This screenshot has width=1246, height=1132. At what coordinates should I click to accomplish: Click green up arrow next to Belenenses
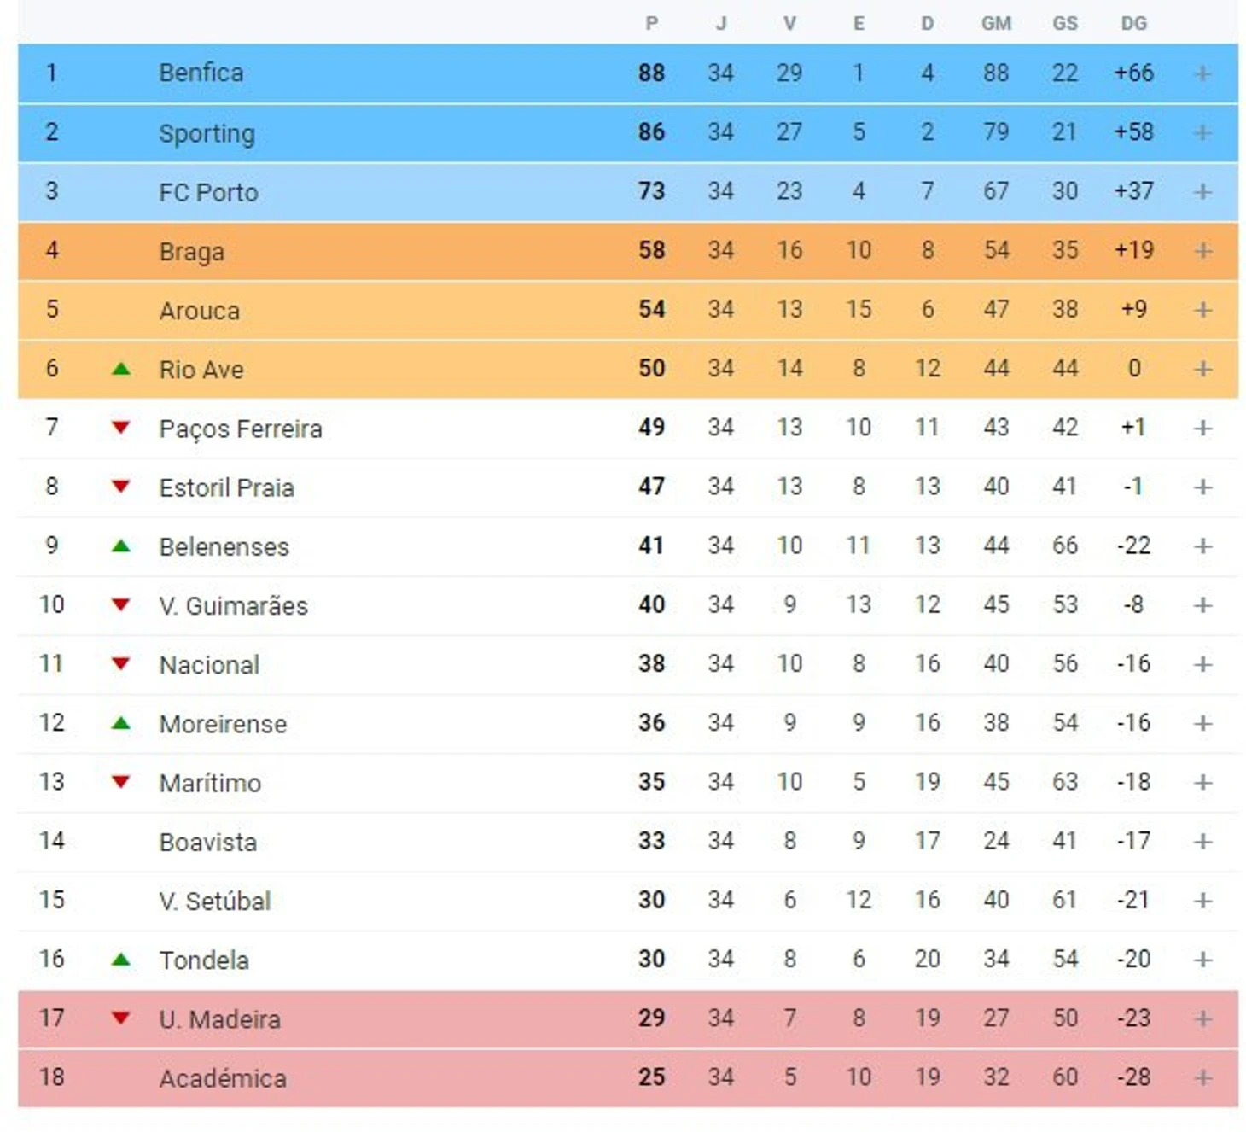click(121, 546)
